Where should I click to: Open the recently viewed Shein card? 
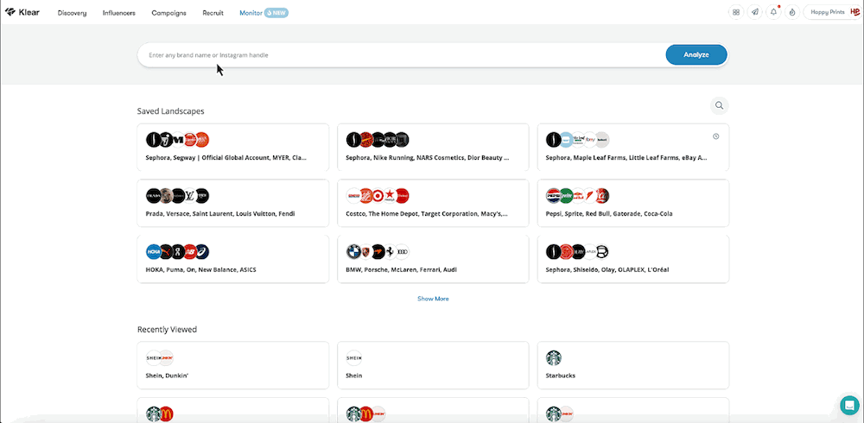pos(433,365)
